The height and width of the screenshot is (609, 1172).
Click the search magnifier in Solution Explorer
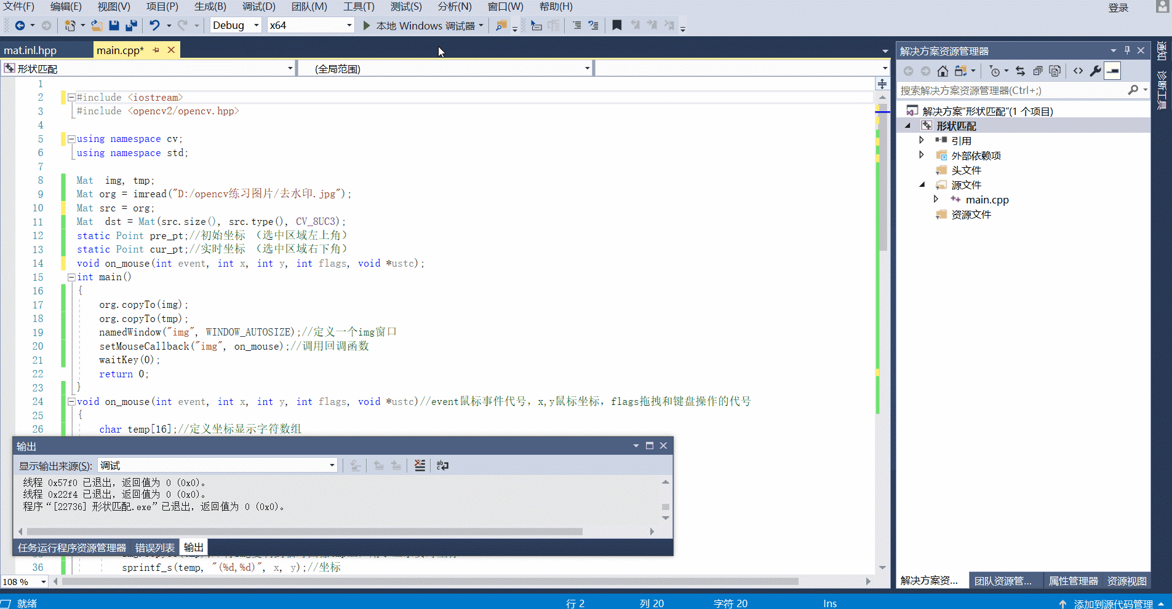pos(1133,90)
